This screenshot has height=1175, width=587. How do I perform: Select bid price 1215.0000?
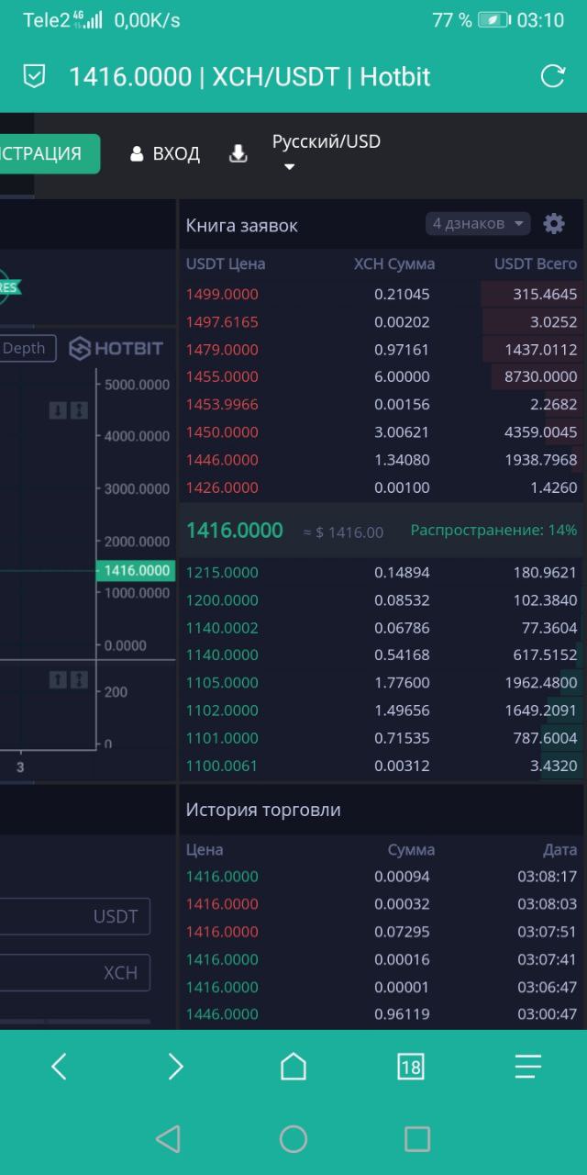222,573
